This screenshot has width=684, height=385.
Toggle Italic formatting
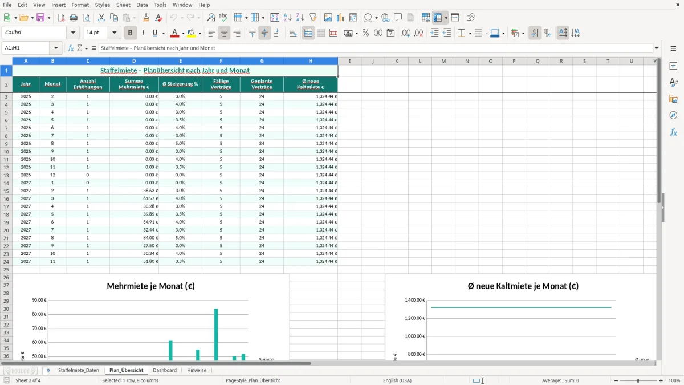pos(143,33)
